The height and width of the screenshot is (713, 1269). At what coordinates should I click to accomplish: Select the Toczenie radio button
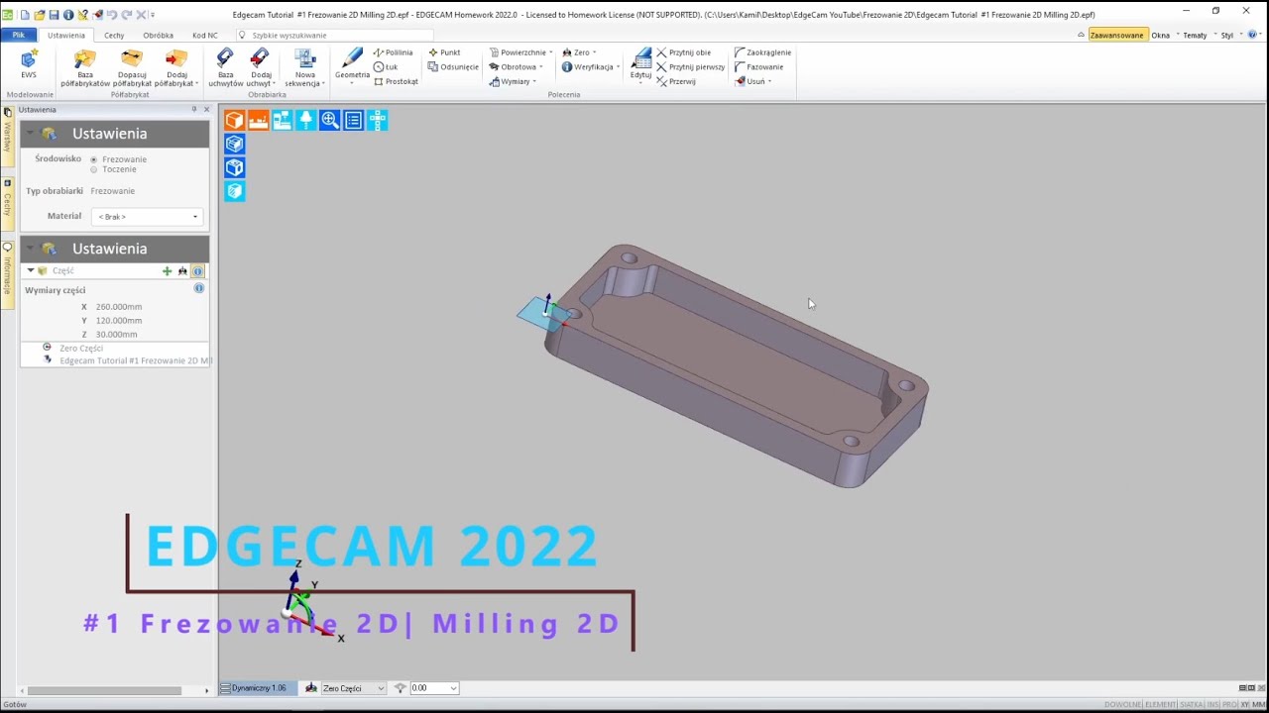pyautogui.click(x=94, y=169)
